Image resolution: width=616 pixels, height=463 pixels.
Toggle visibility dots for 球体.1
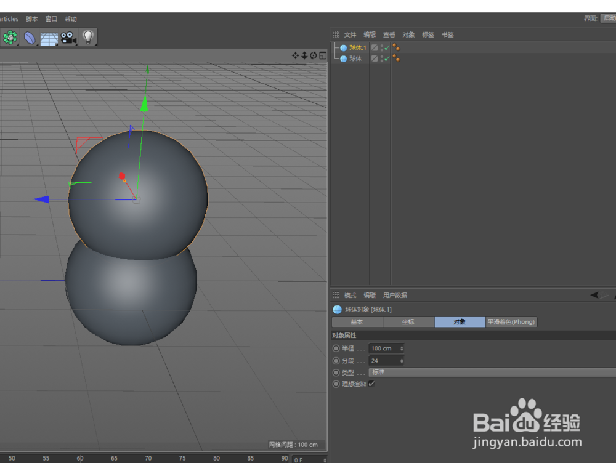coord(382,48)
